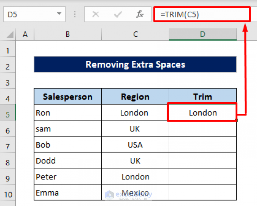This screenshot has width=257, height=206.
Task: Click the 'Region' header cell
Action: pyautogui.click(x=135, y=96)
